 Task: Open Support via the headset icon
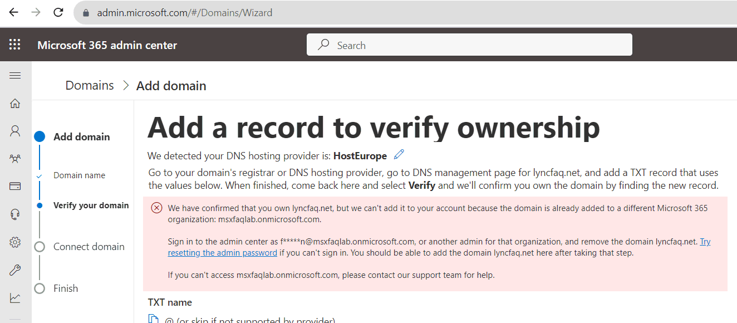(15, 214)
